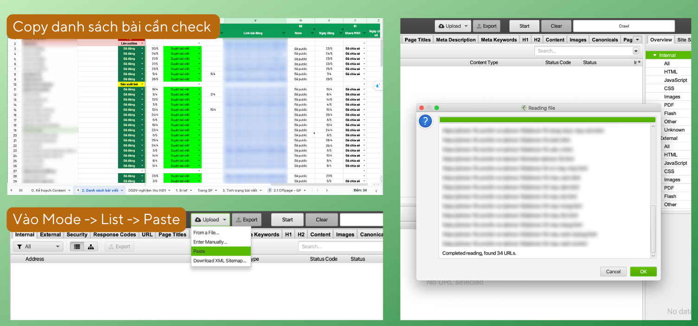Open the Meta Description tab

[456, 40]
